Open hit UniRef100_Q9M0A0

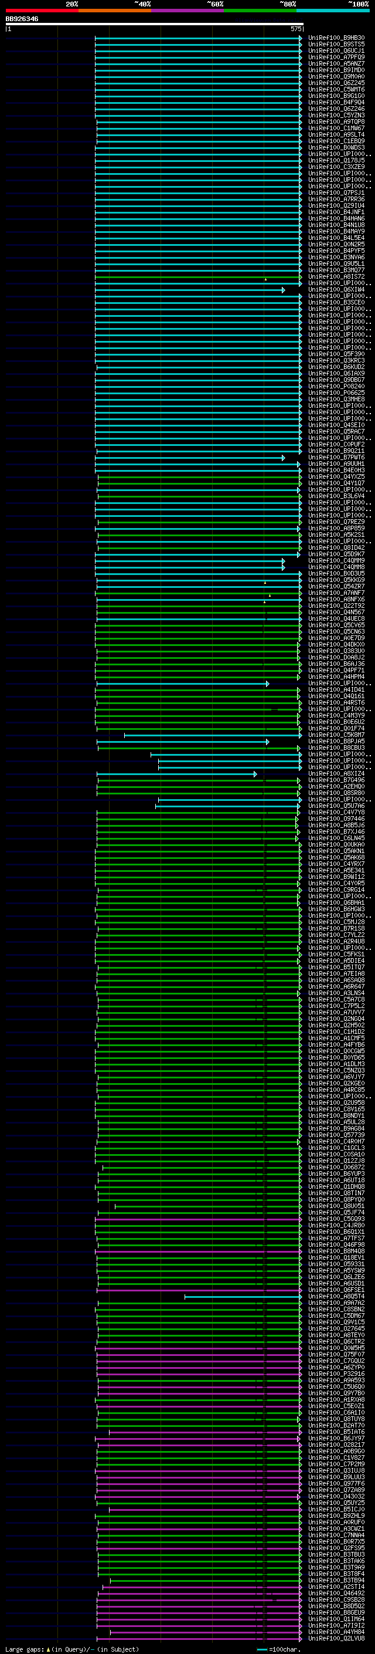tap(336, 76)
